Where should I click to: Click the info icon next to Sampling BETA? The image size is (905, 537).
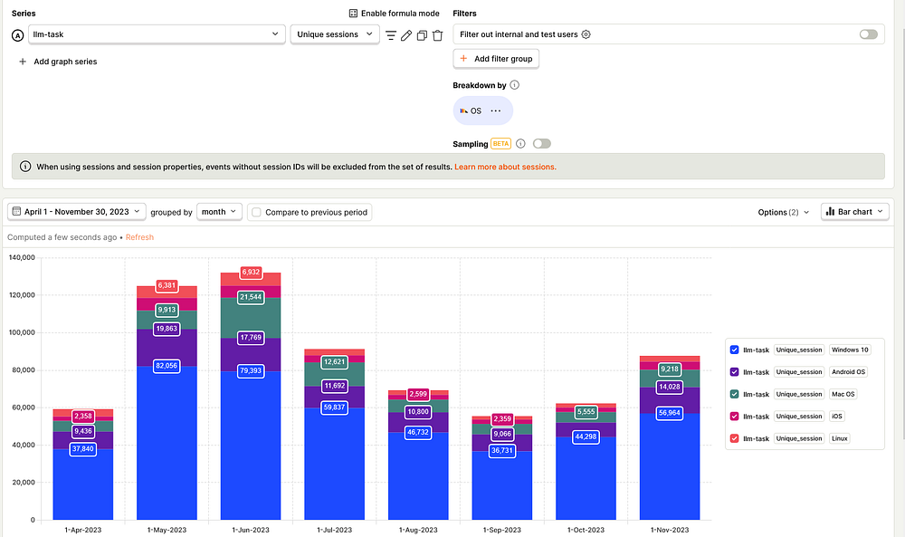[520, 144]
